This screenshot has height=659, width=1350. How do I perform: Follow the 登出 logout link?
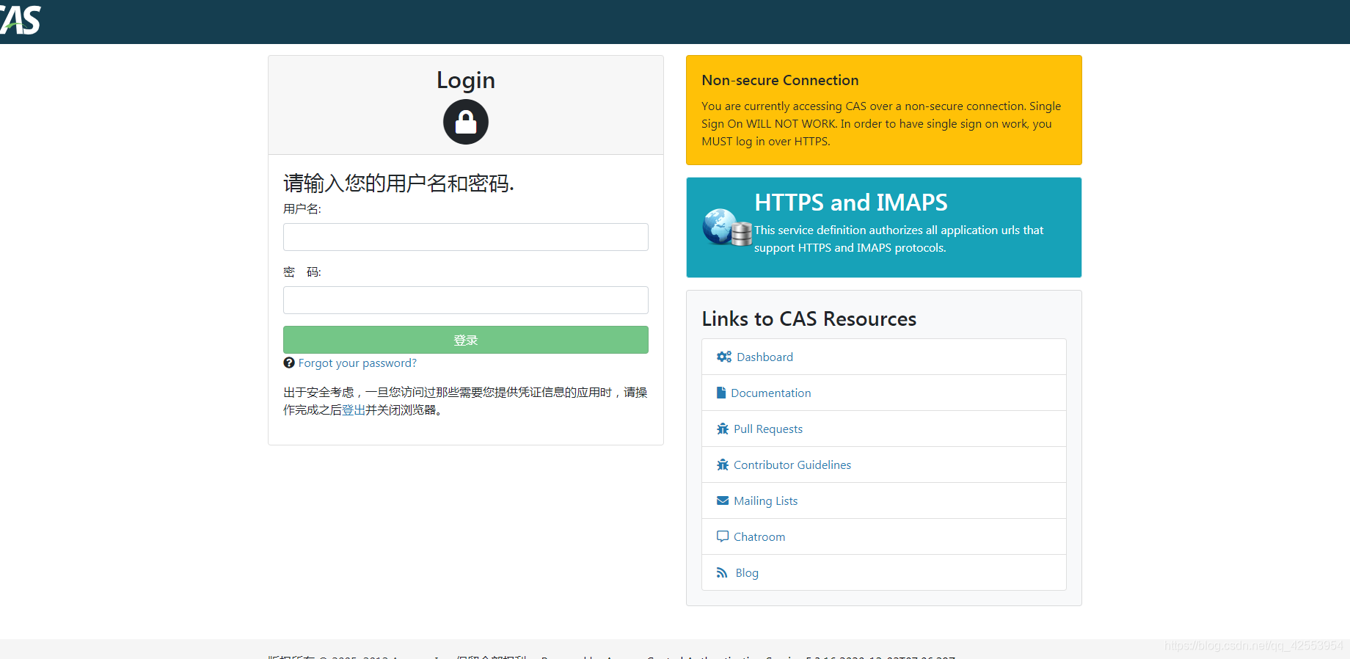[354, 409]
